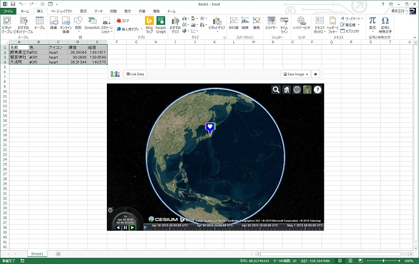
Task: Open the scene mode globe icon
Action: click(x=297, y=90)
